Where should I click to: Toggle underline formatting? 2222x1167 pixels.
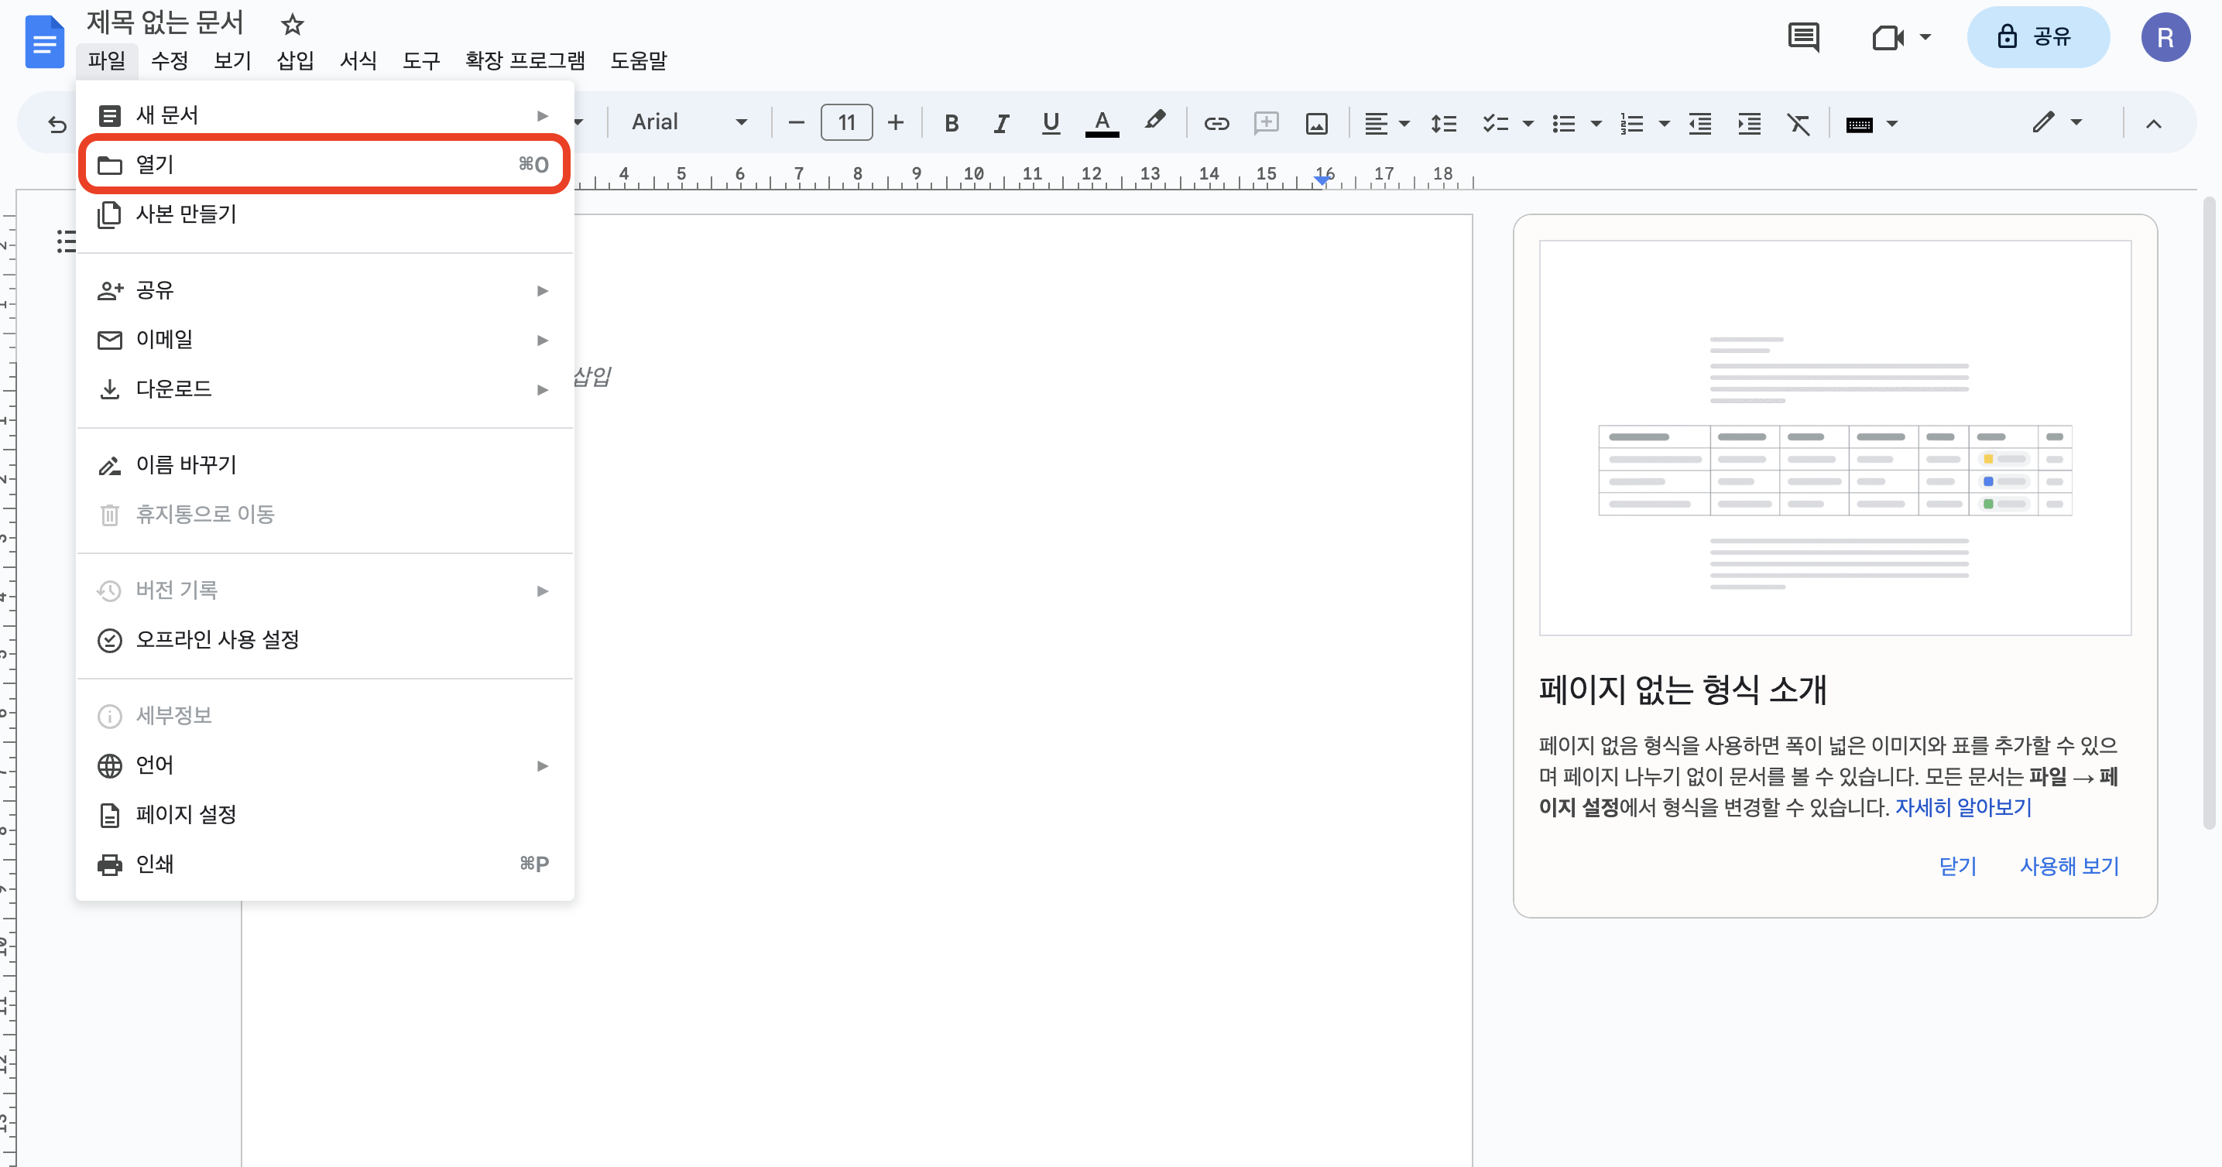[x=1050, y=123]
